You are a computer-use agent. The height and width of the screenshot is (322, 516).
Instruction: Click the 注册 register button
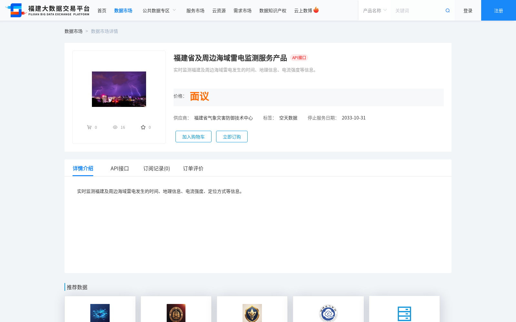499,10
